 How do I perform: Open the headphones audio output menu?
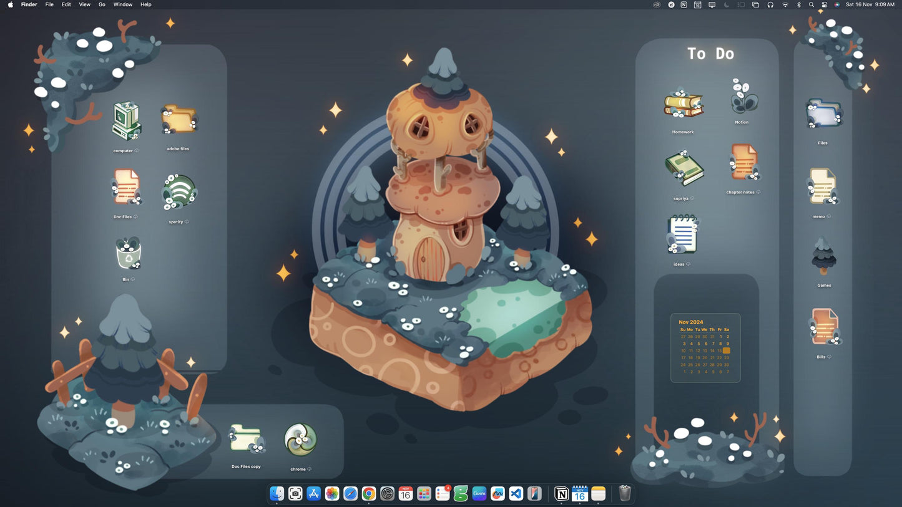(770, 4)
